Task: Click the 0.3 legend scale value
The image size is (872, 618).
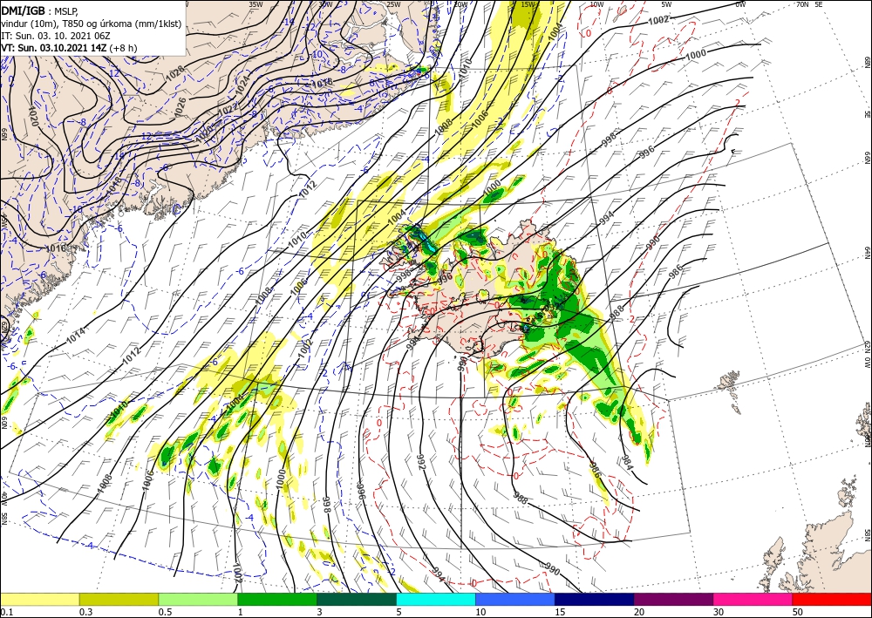Action: point(85,612)
